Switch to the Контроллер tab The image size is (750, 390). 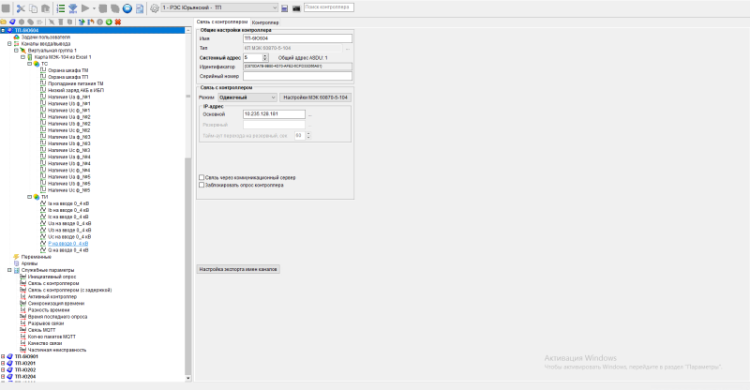click(265, 22)
